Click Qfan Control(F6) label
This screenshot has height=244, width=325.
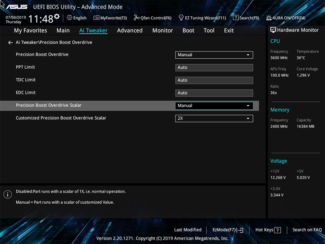(x=156, y=18)
